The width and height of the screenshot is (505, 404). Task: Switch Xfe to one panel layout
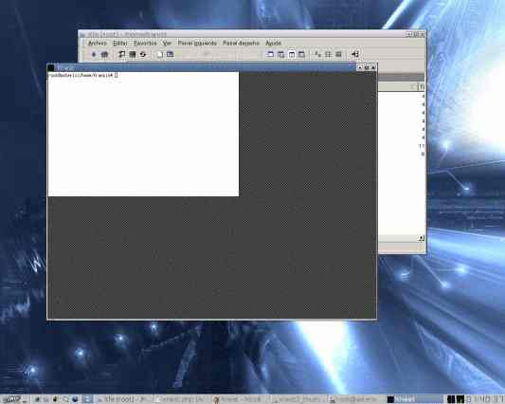click(x=270, y=54)
